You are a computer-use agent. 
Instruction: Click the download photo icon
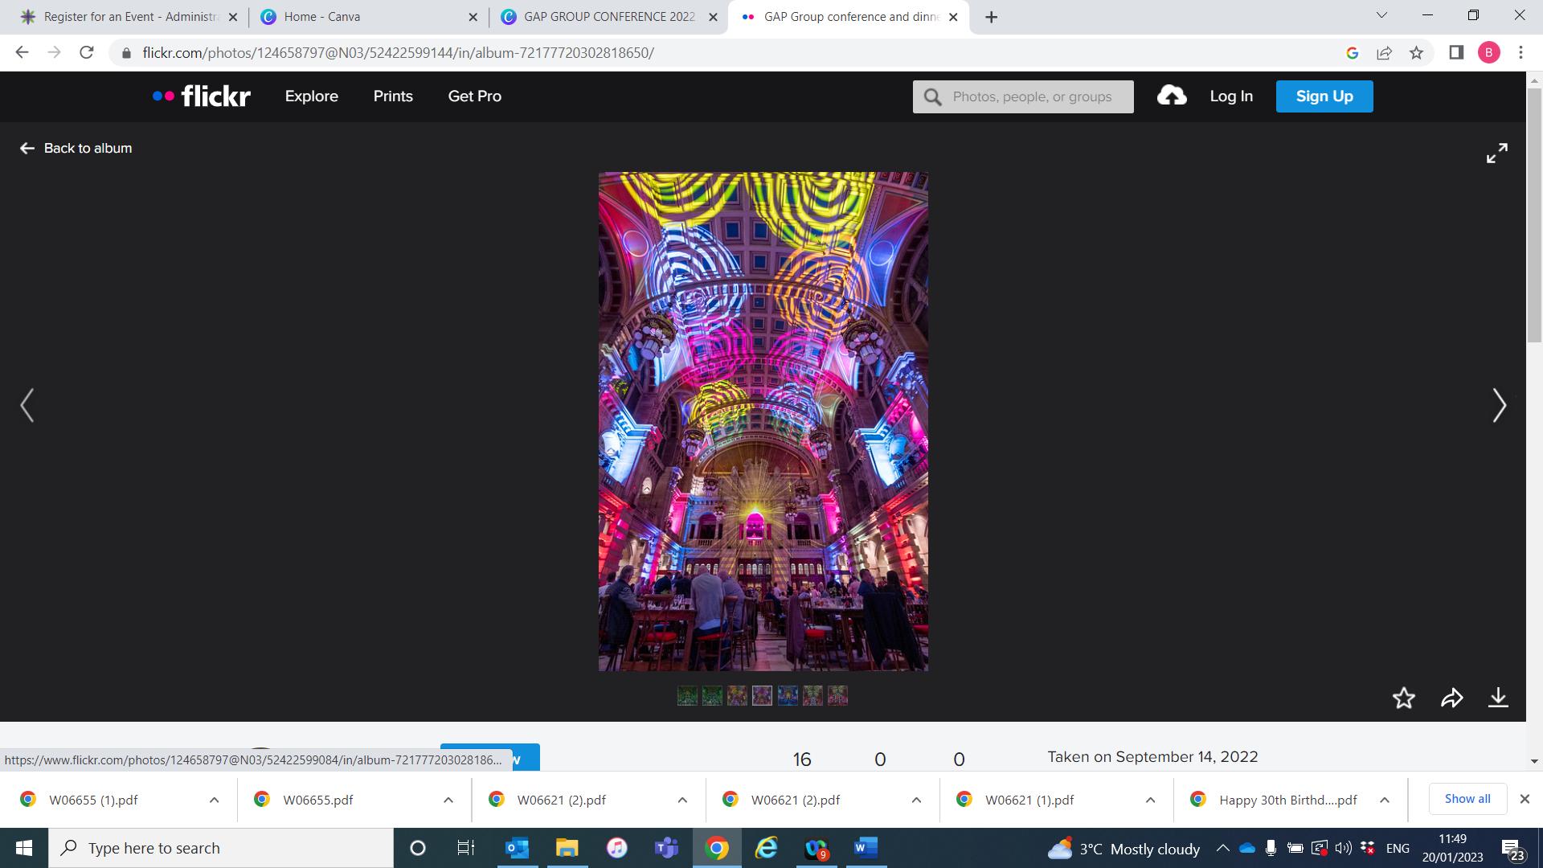click(1498, 698)
